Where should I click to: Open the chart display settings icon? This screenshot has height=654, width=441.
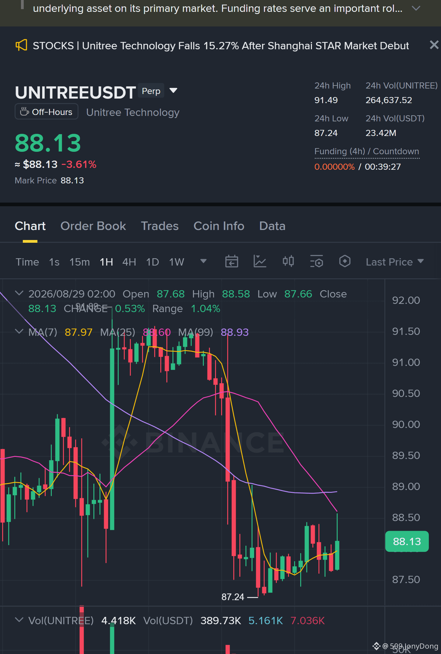pos(316,261)
